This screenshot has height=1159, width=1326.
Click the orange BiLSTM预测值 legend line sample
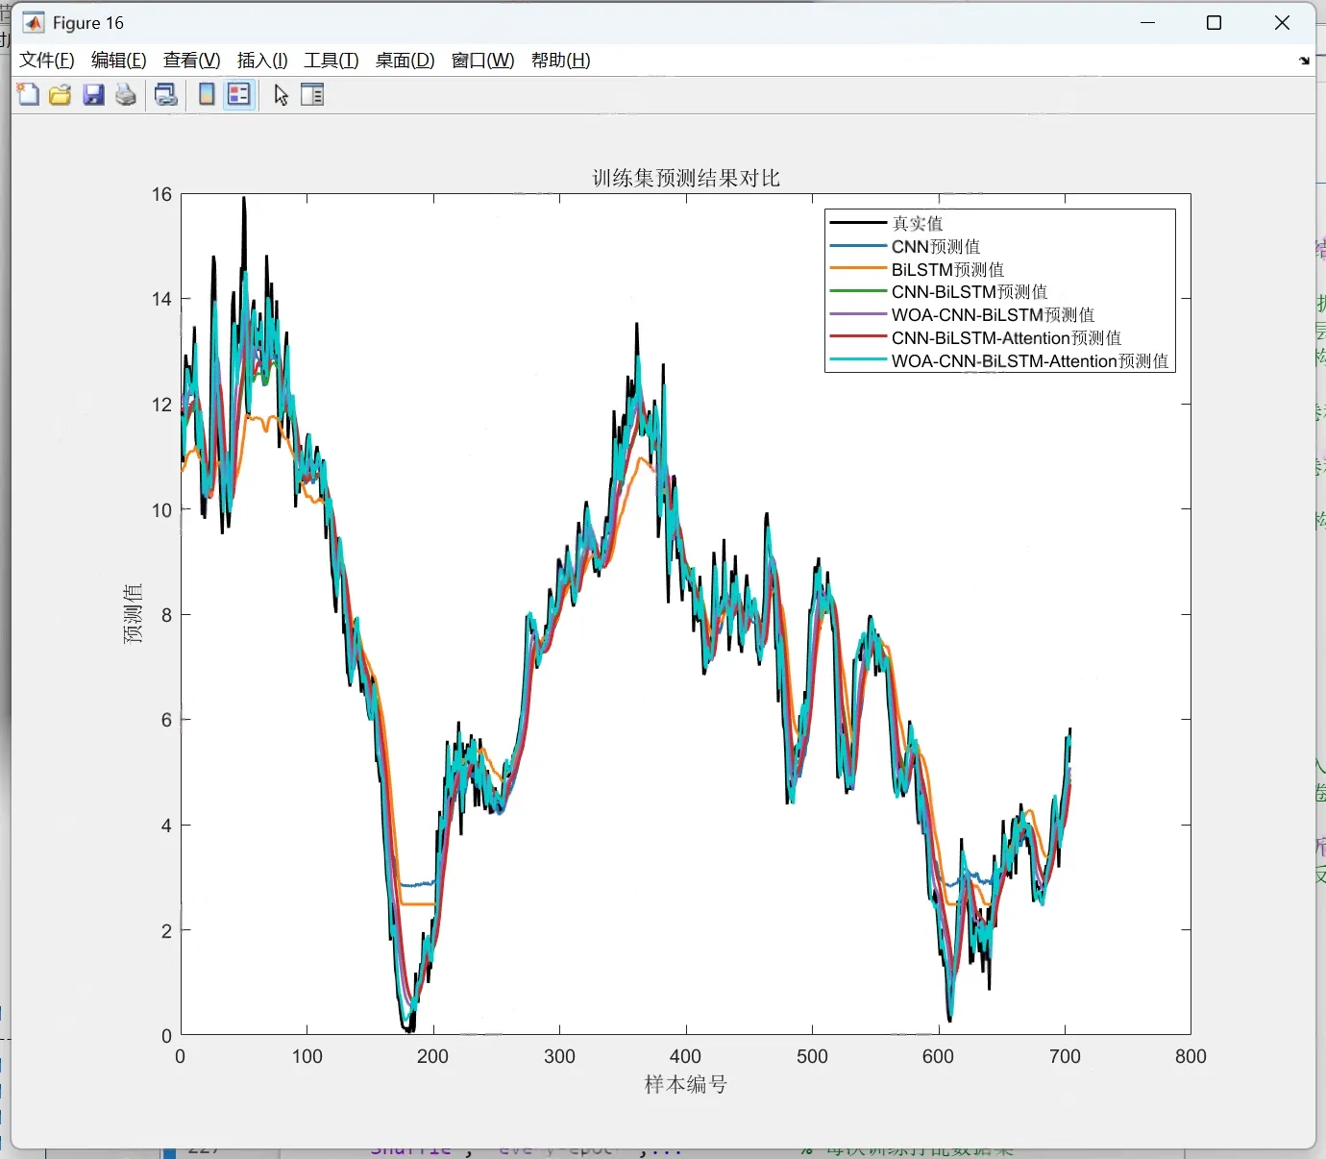[857, 269]
